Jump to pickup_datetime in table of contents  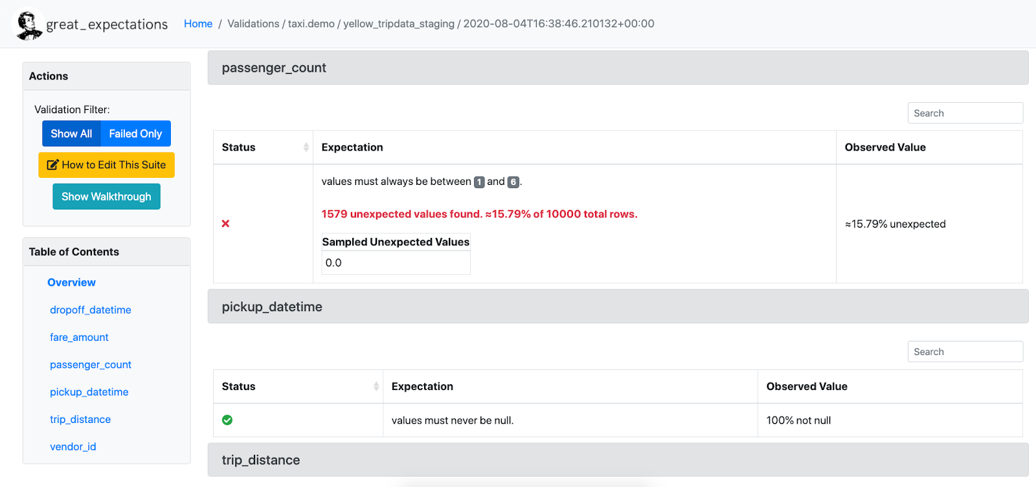89,392
